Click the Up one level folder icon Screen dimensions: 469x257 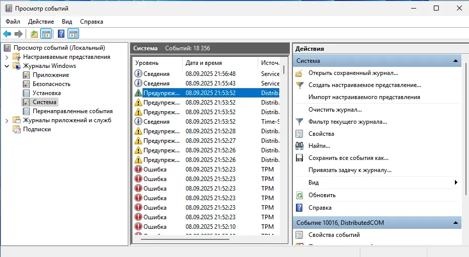tap(34, 34)
